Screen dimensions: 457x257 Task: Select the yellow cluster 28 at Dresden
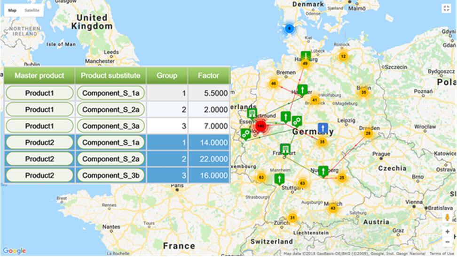click(368, 134)
